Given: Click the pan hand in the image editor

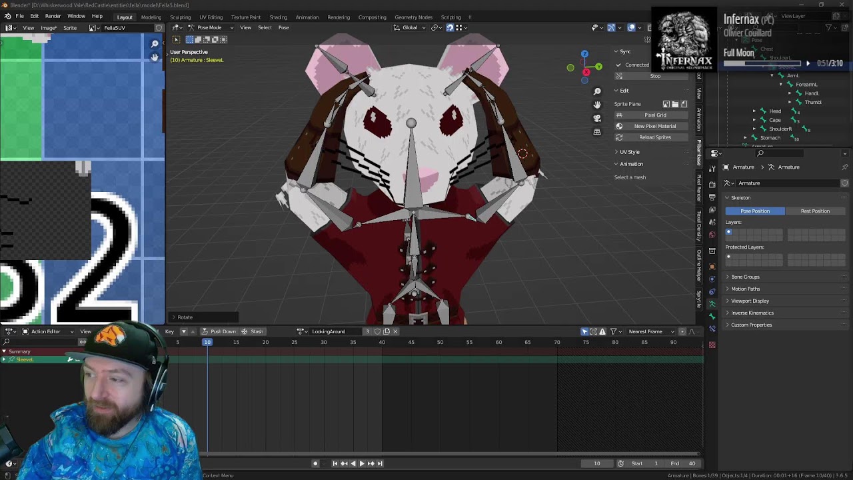Looking at the screenshot, I should click(x=155, y=57).
